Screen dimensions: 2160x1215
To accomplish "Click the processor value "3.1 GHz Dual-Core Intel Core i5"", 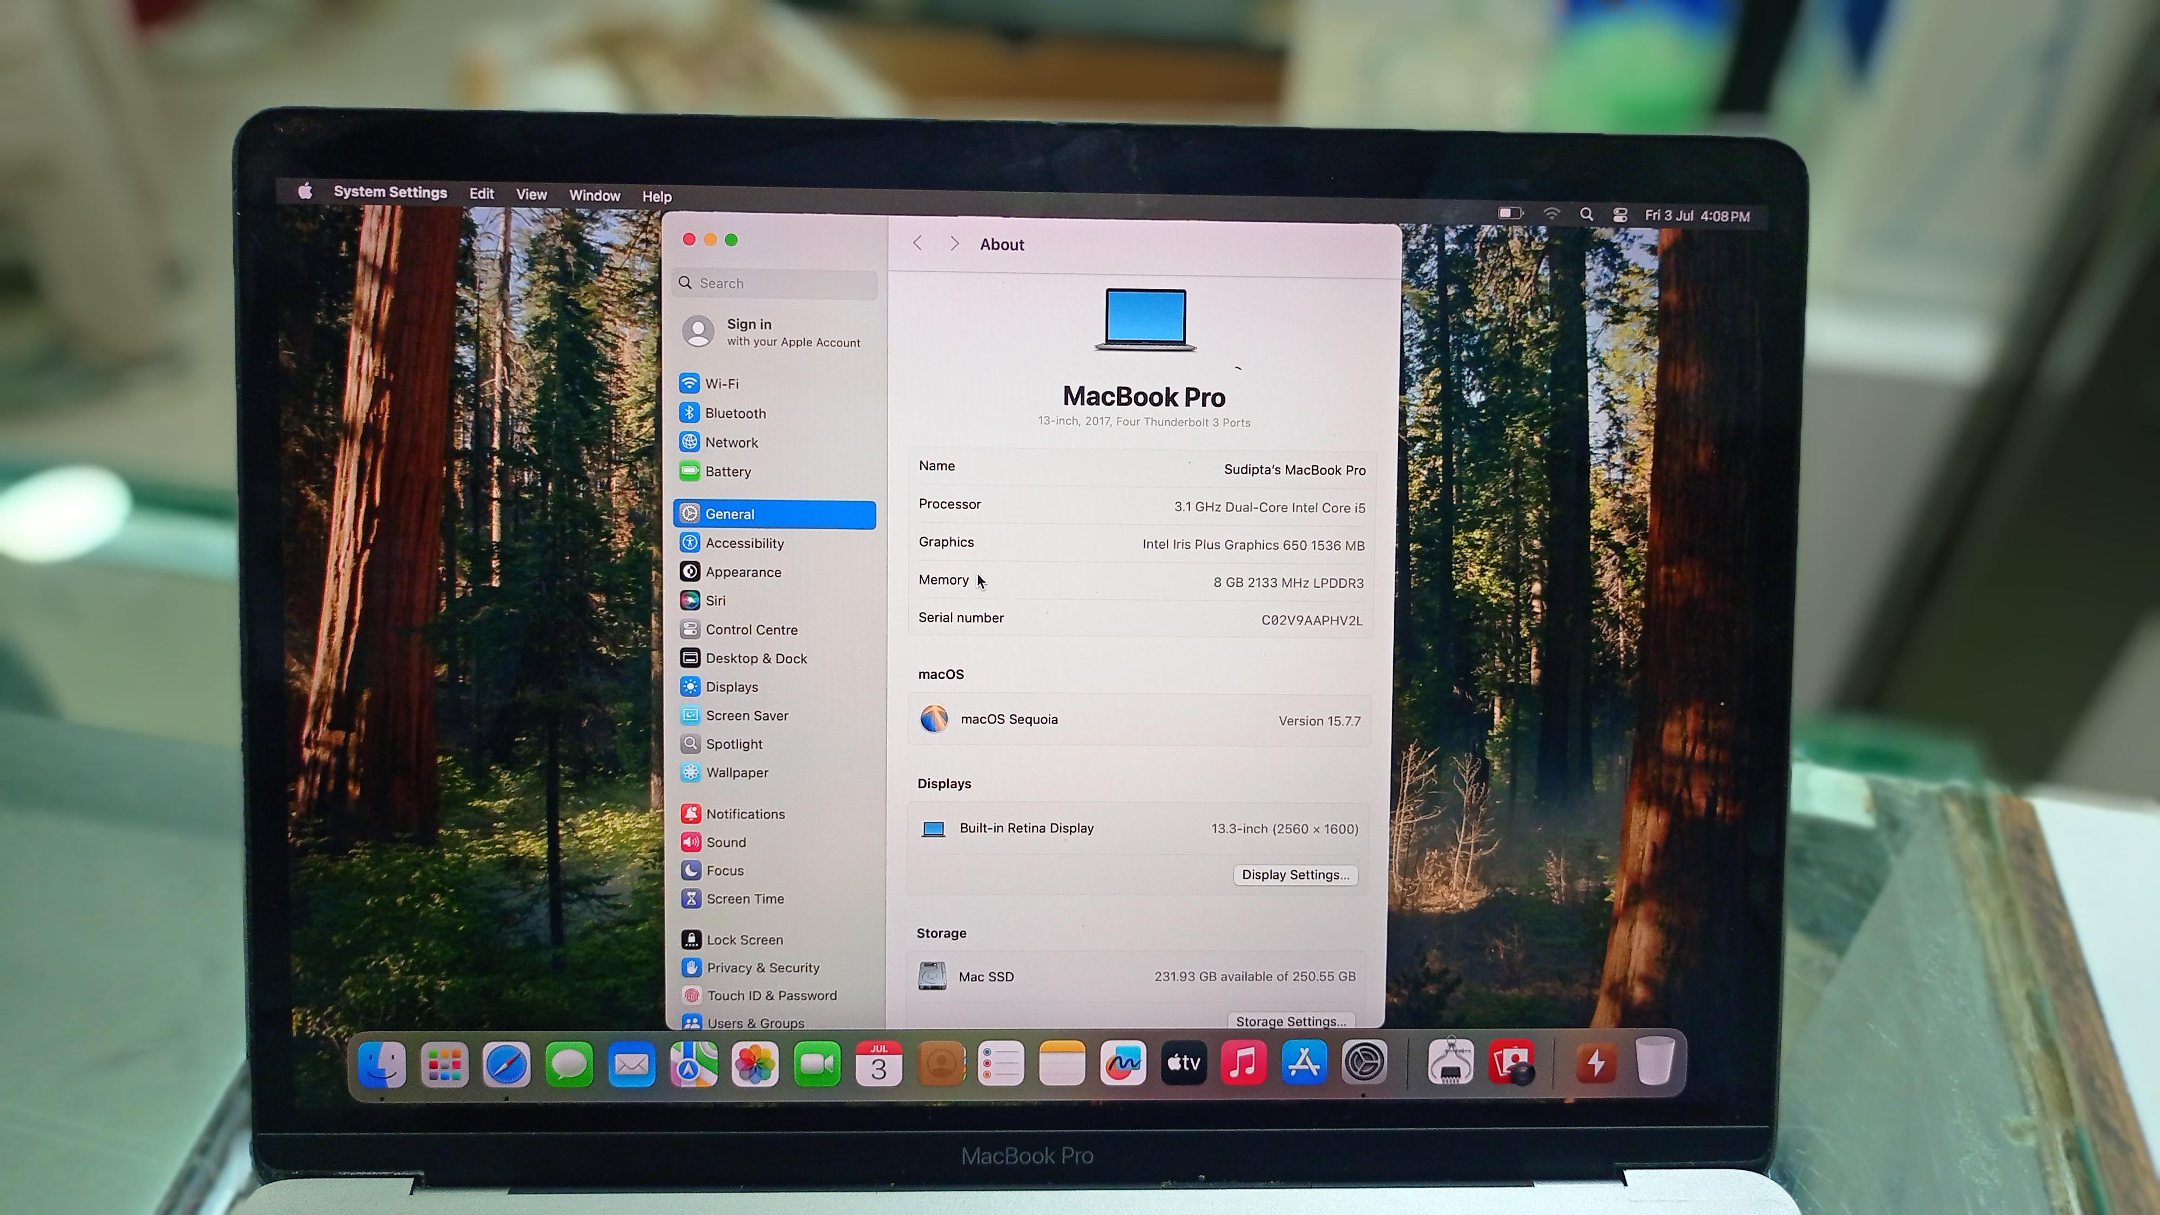I will 1270,507.
